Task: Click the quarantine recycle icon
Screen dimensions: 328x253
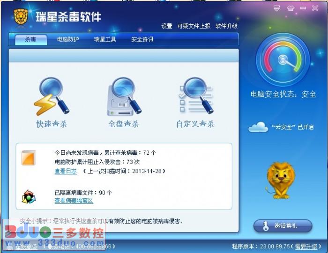Action: click(29, 196)
